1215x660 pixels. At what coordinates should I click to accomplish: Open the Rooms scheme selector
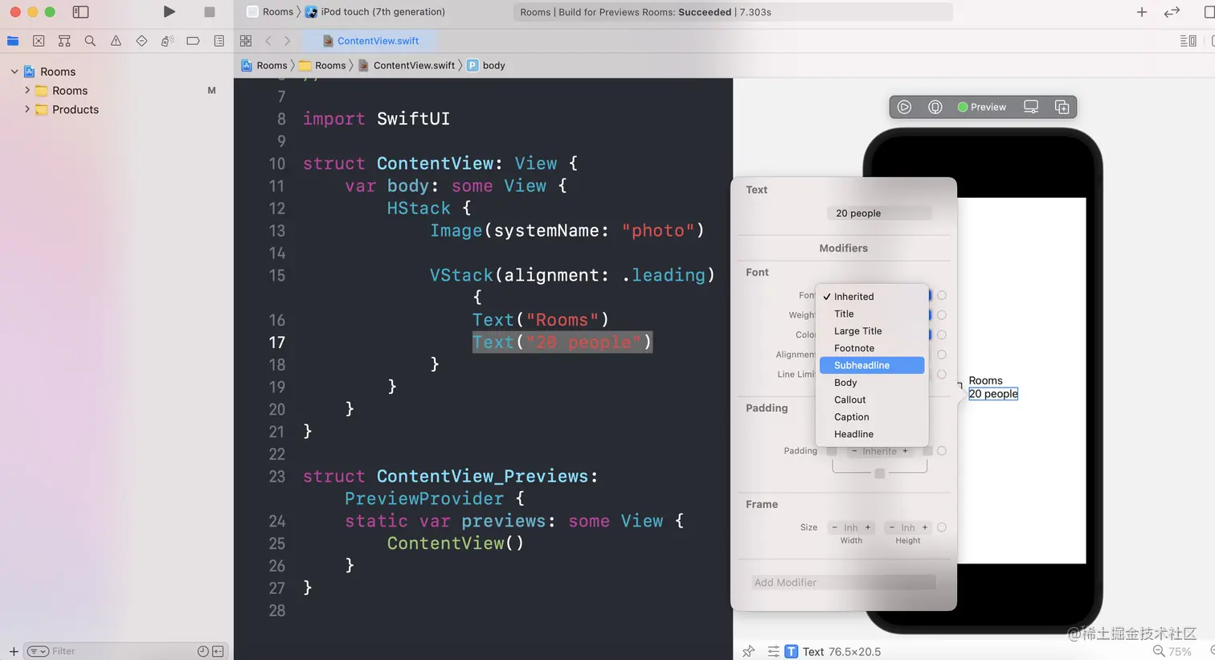270,12
